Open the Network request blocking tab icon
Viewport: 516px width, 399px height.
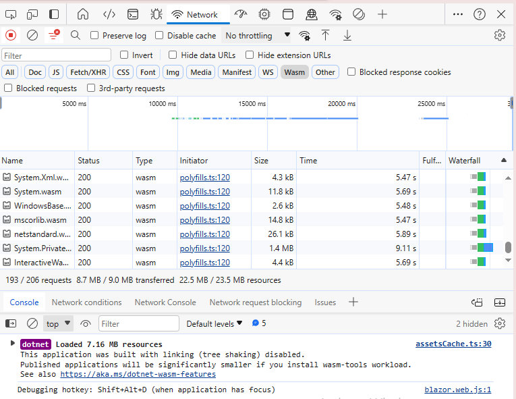pyautogui.click(x=359, y=14)
